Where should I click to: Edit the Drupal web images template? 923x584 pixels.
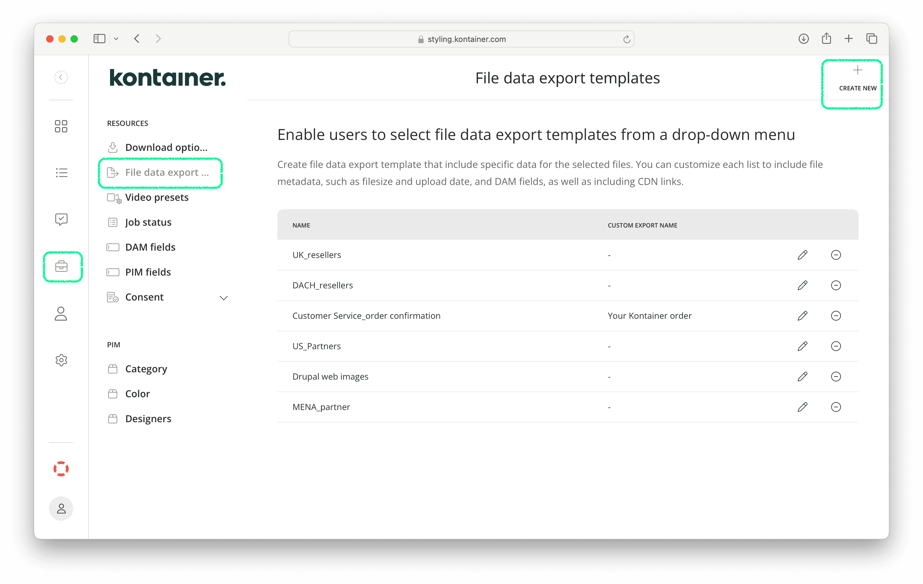point(803,376)
